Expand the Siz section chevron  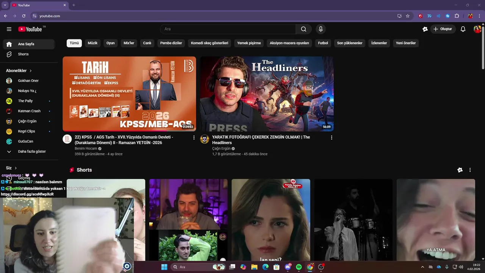click(16, 168)
